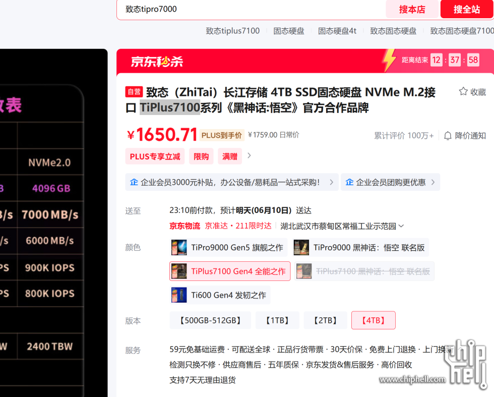Click the PLUS到手价 price tag
494x397 pixels.
pyautogui.click(x=222, y=135)
